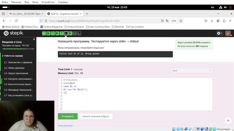The height and width of the screenshot is (131, 234).
Task: Open Most Visited bookmarks
Action: (11, 27)
